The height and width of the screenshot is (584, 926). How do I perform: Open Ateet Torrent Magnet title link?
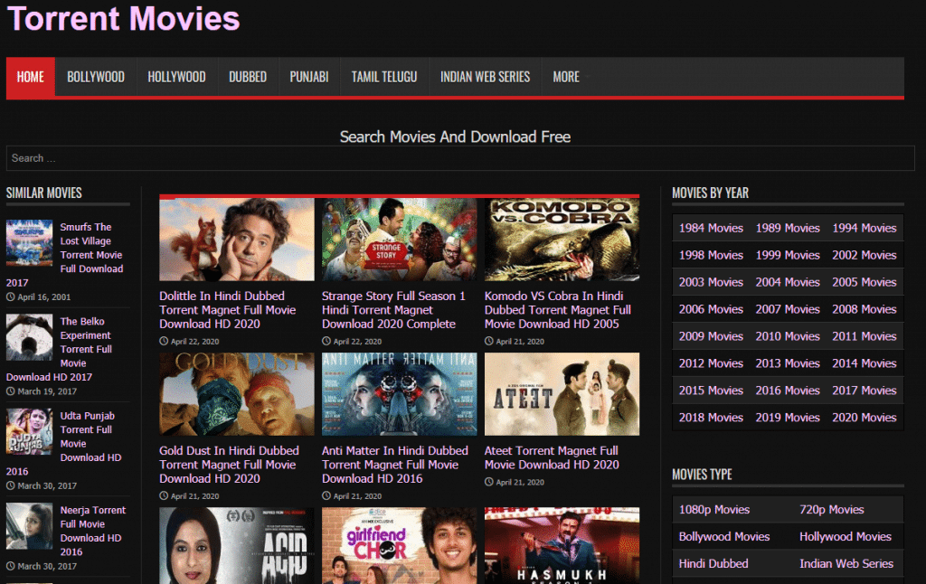click(x=552, y=457)
